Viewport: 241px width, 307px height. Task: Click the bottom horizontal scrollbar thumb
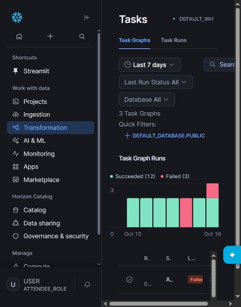[158, 304]
